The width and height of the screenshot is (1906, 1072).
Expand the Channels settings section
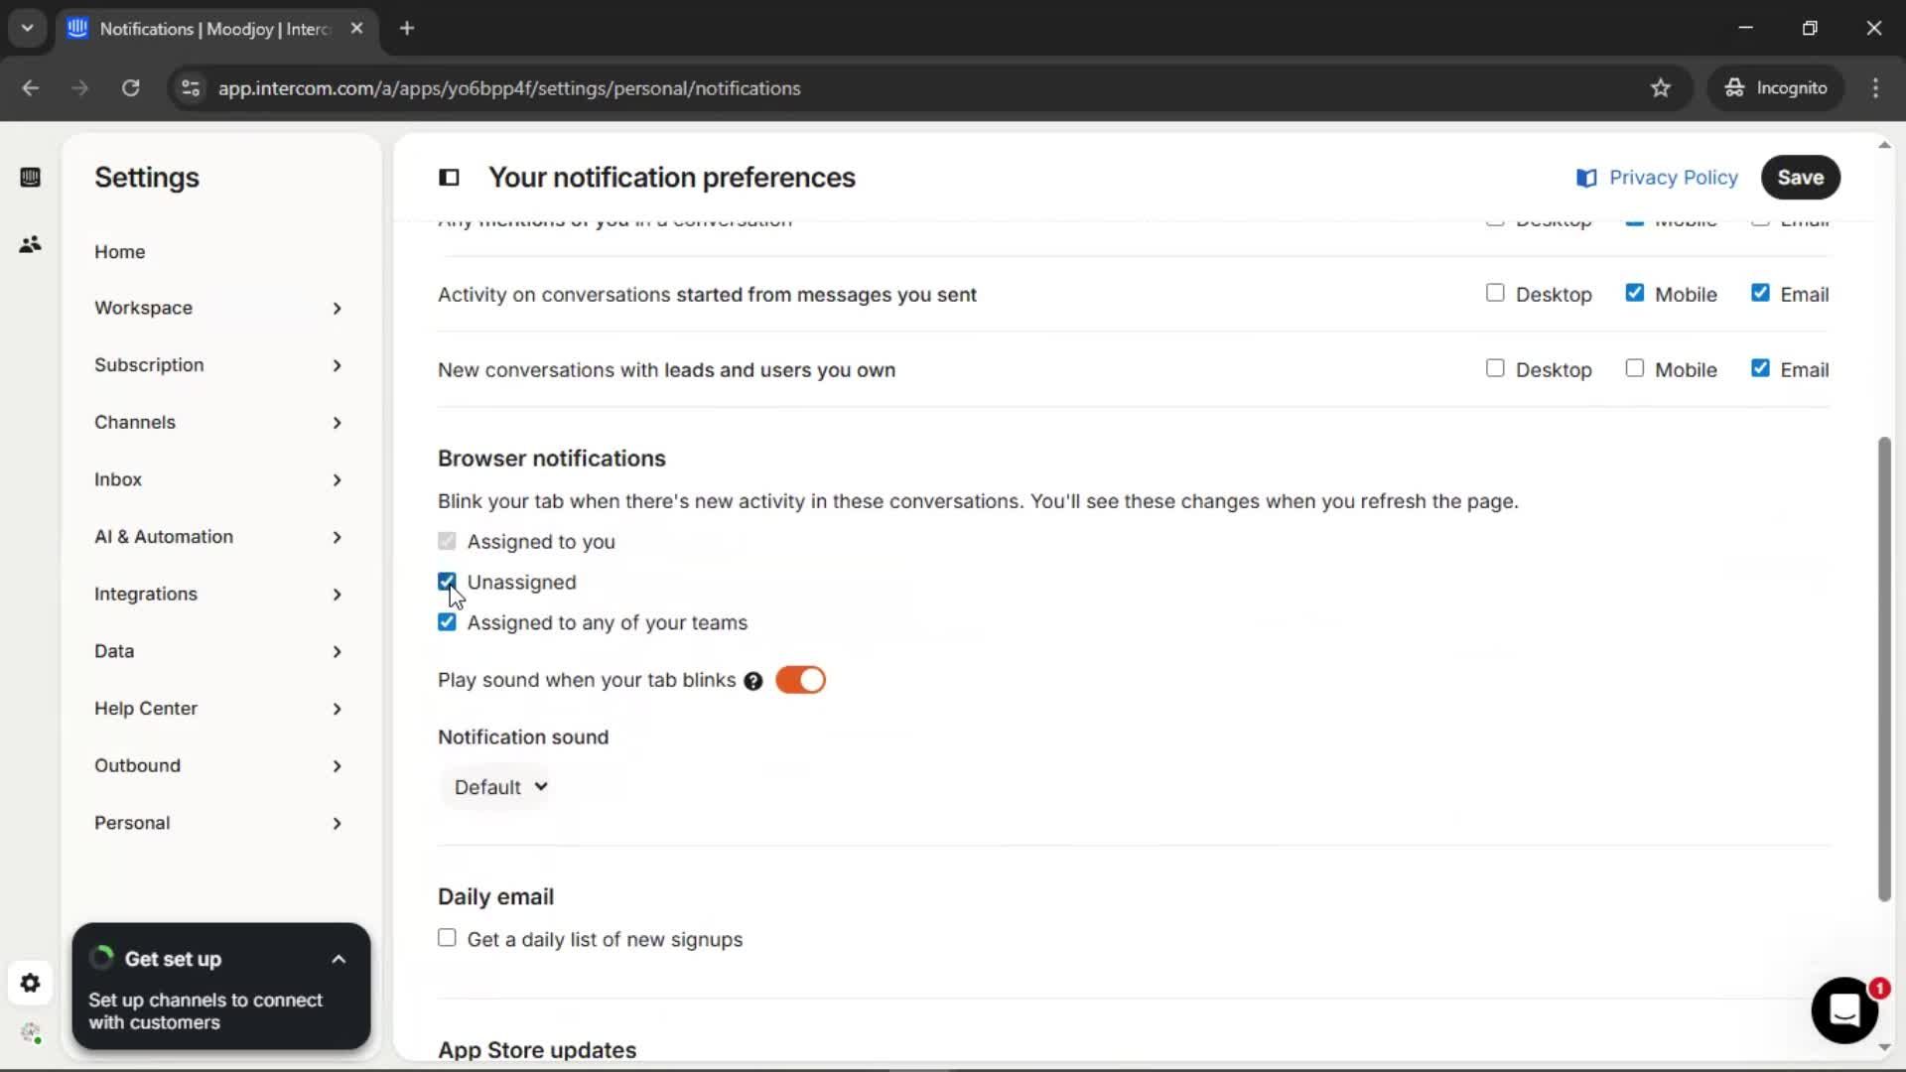(218, 423)
